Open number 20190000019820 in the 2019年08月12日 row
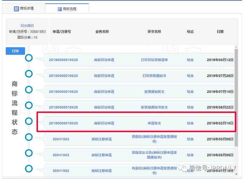The width and height of the screenshot is (244, 179). (x=63, y=60)
